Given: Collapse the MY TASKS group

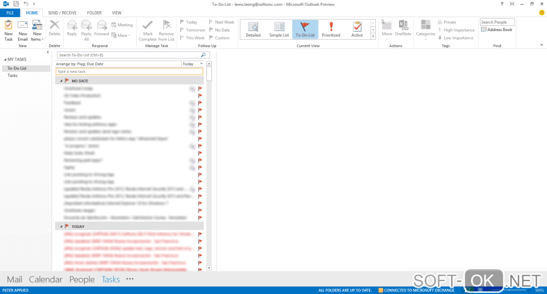Looking at the screenshot, I should click(x=5, y=60).
